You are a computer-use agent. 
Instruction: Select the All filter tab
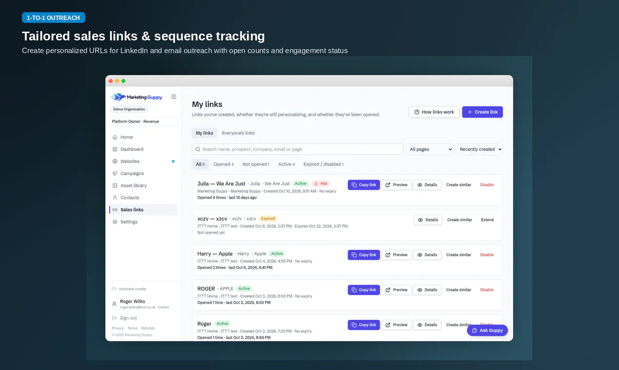click(200, 165)
